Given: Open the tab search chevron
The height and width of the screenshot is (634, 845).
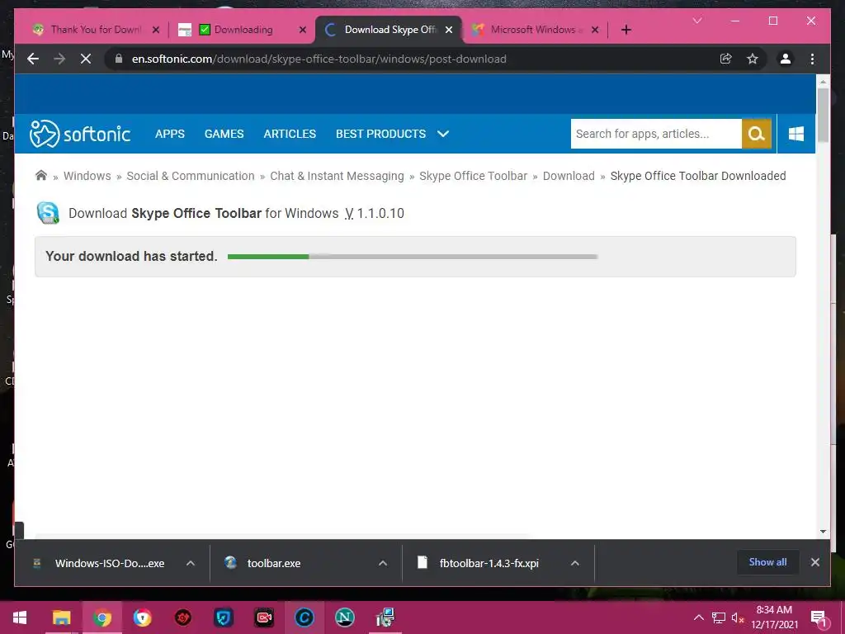Looking at the screenshot, I should click(x=697, y=21).
